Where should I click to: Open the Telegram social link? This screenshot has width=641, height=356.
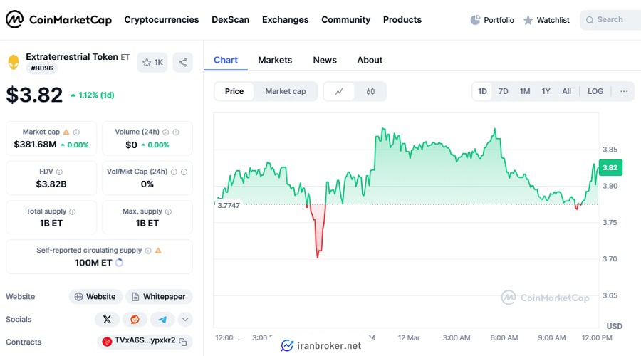(x=162, y=319)
